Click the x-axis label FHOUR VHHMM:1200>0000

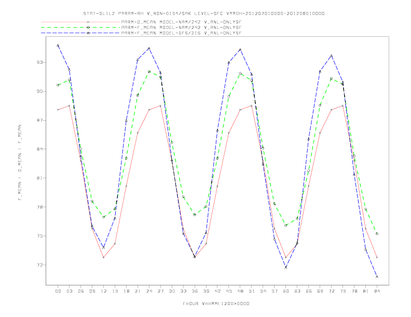(x=216, y=304)
